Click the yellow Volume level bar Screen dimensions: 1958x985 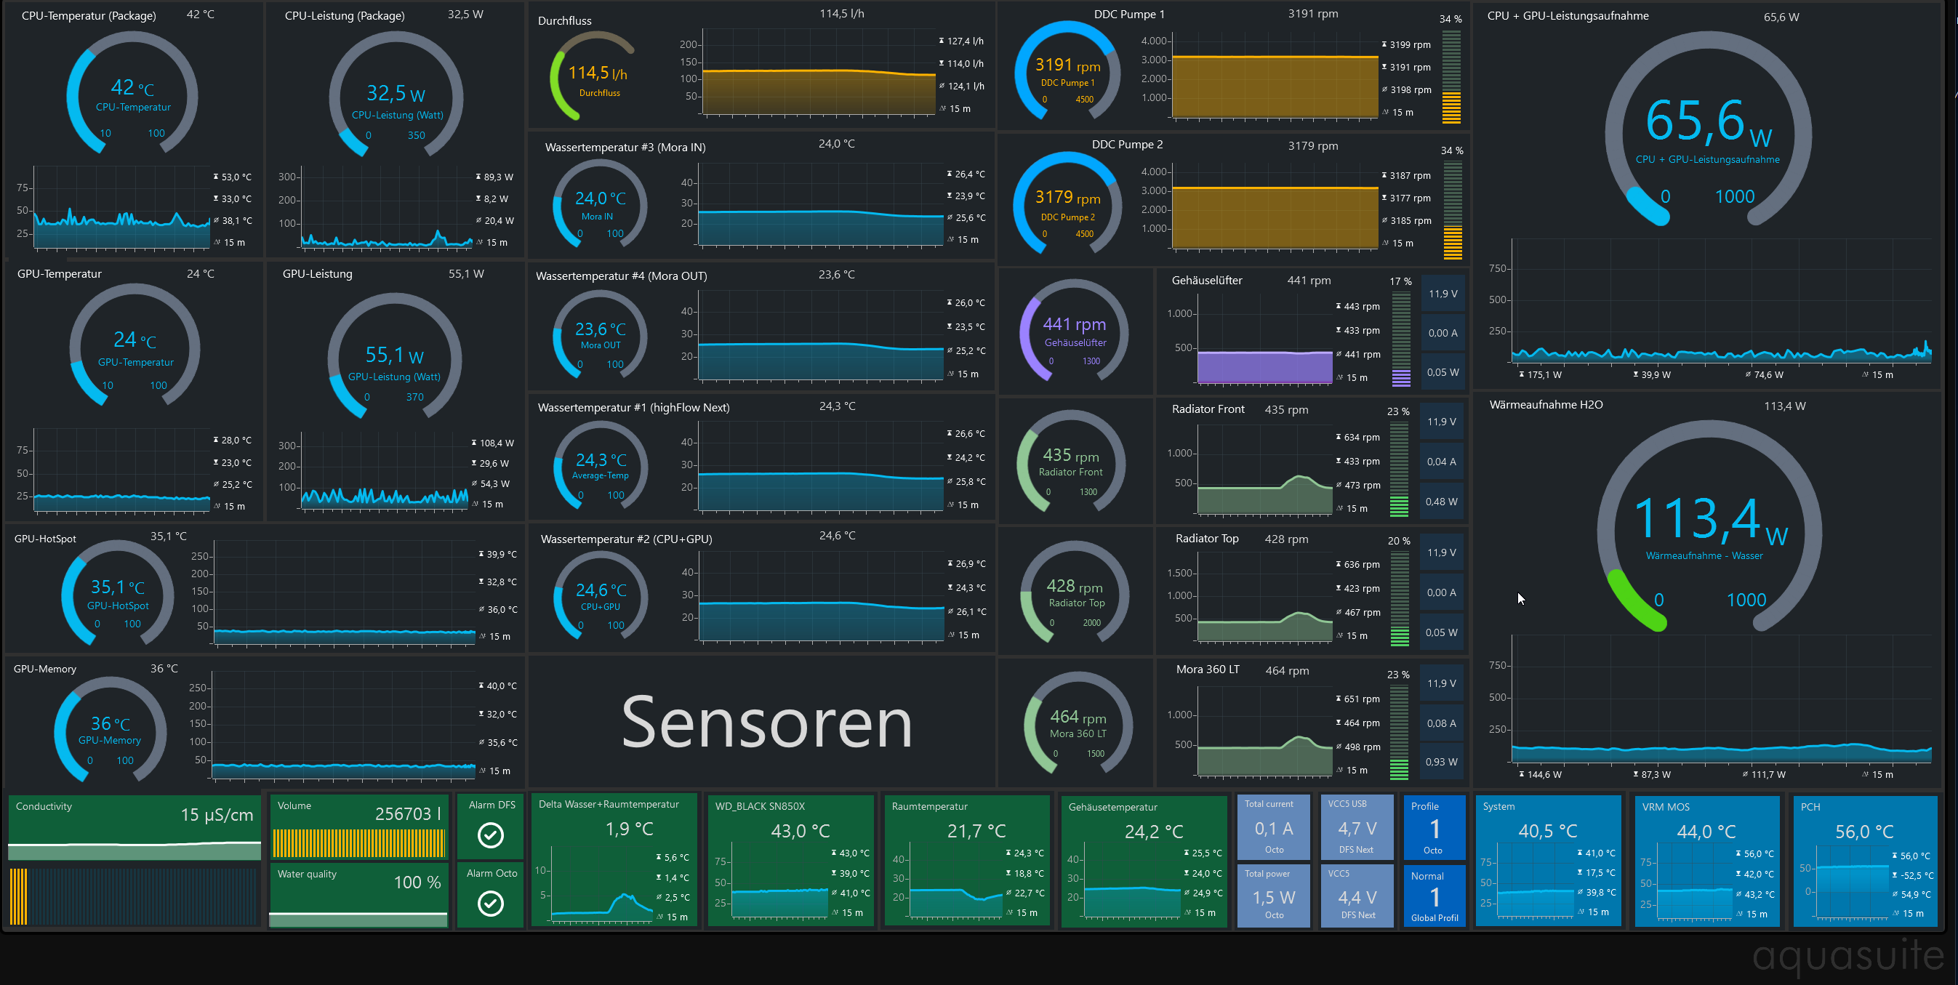[358, 844]
